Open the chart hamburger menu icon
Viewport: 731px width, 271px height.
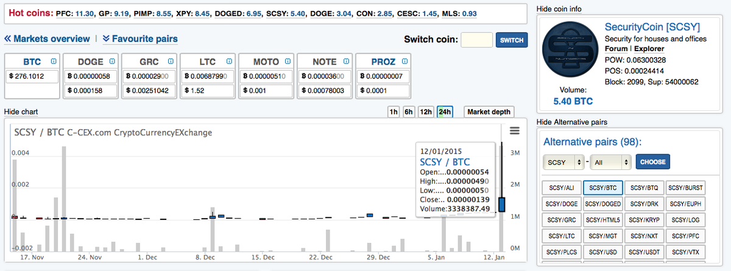click(514, 131)
